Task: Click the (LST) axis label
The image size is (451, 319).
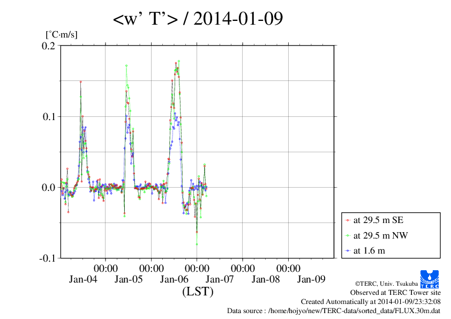Action: [198, 291]
